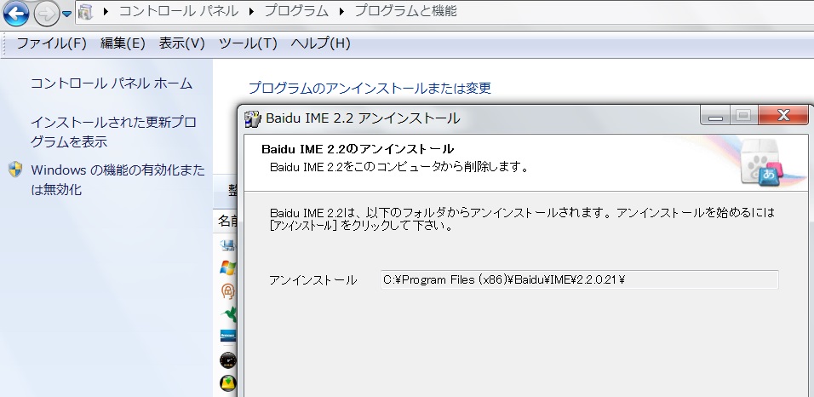The height and width of the screenshot is (397, 814).
Task: Select the yellow download arrow icon program
Action: [x=227, y=383]
